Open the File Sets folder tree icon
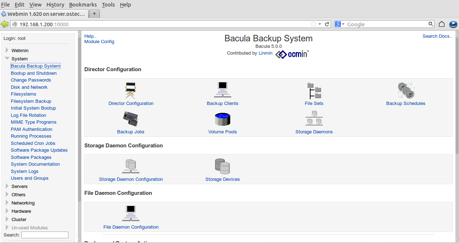The image size is (459, 243). pyautogui.click(x=314, y=91)
